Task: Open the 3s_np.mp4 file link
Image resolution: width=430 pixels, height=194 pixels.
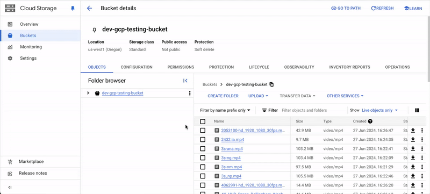Action: click(232, 176)
